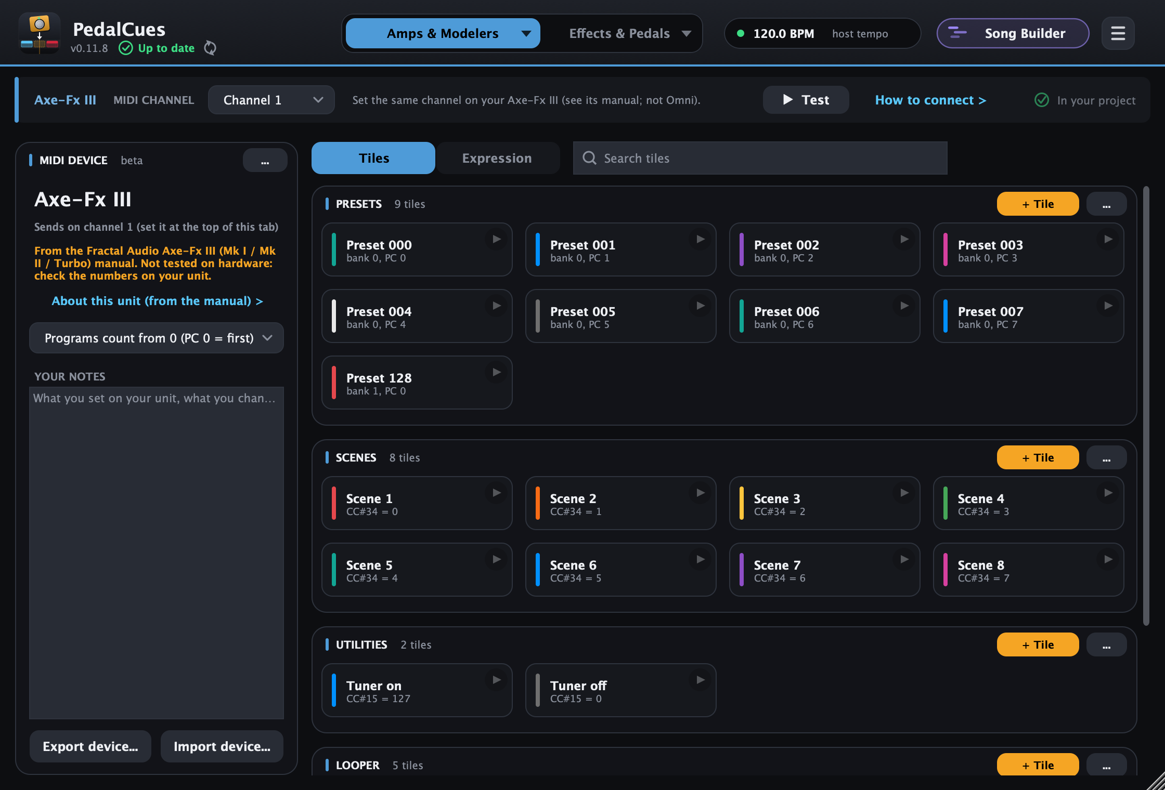Open the How to connect link
The width and height of the screenshot is (1165, 790).
coord(930,100)
